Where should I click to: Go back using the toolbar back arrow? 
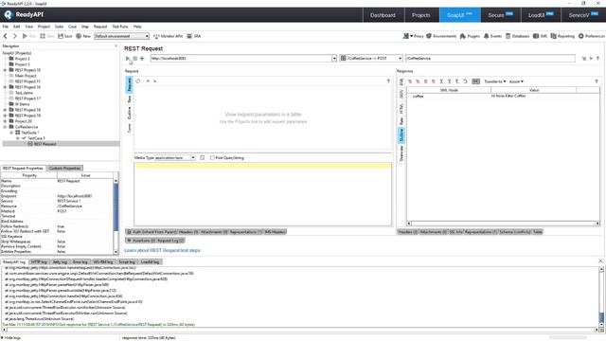(x=6, y=36)
